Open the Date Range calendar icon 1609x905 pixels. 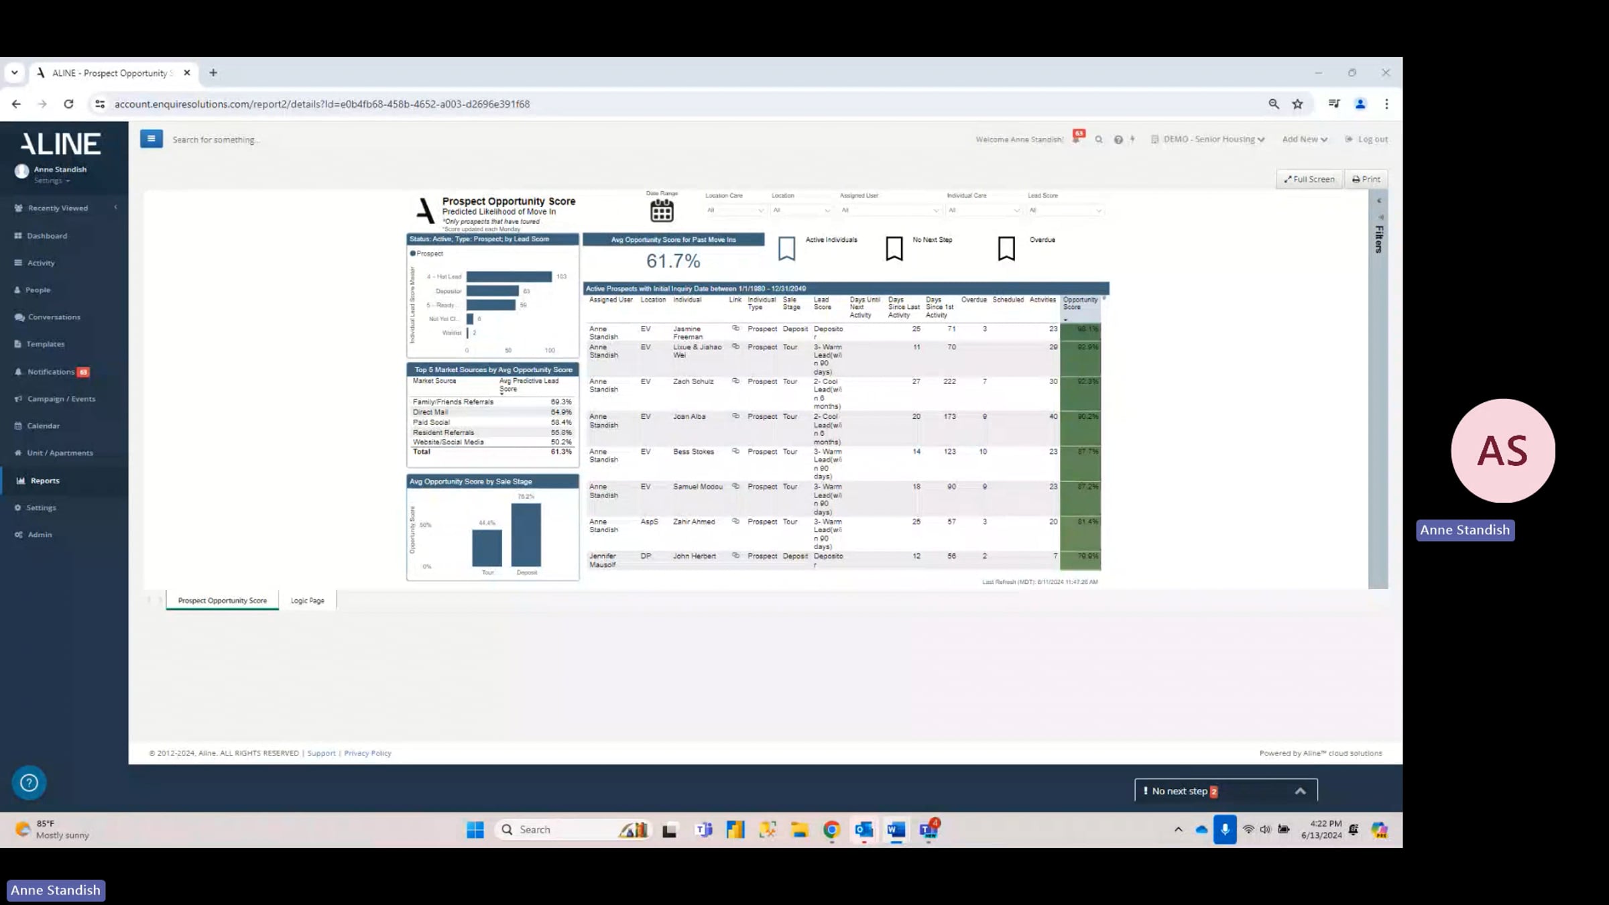tap(661, 210)
